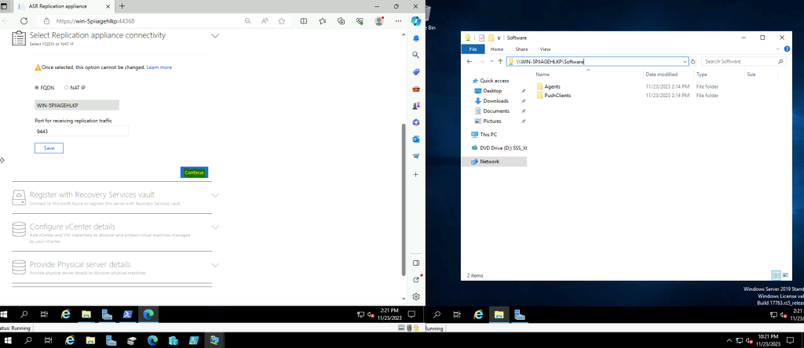Click the Save button
Screen dimensions: 804x348
[x=49, y=148]
